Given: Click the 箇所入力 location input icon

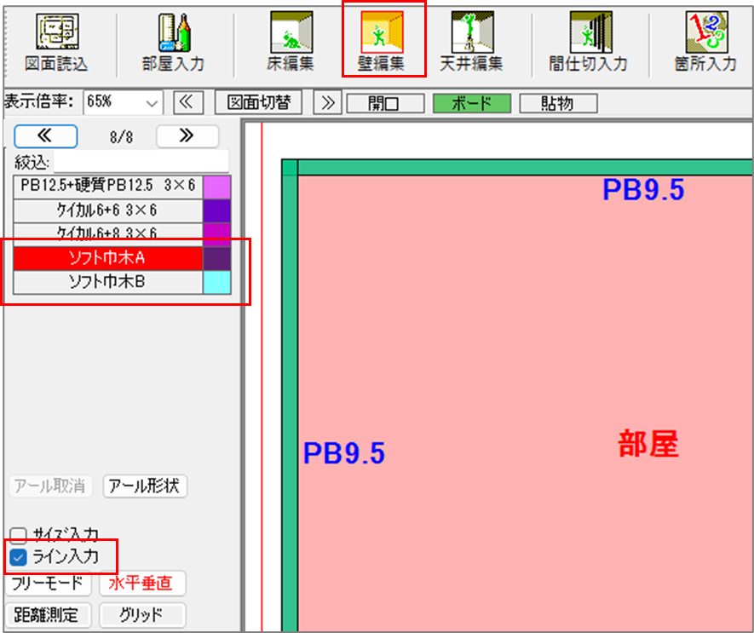Looking at the screenshot, I should (705, 42).
